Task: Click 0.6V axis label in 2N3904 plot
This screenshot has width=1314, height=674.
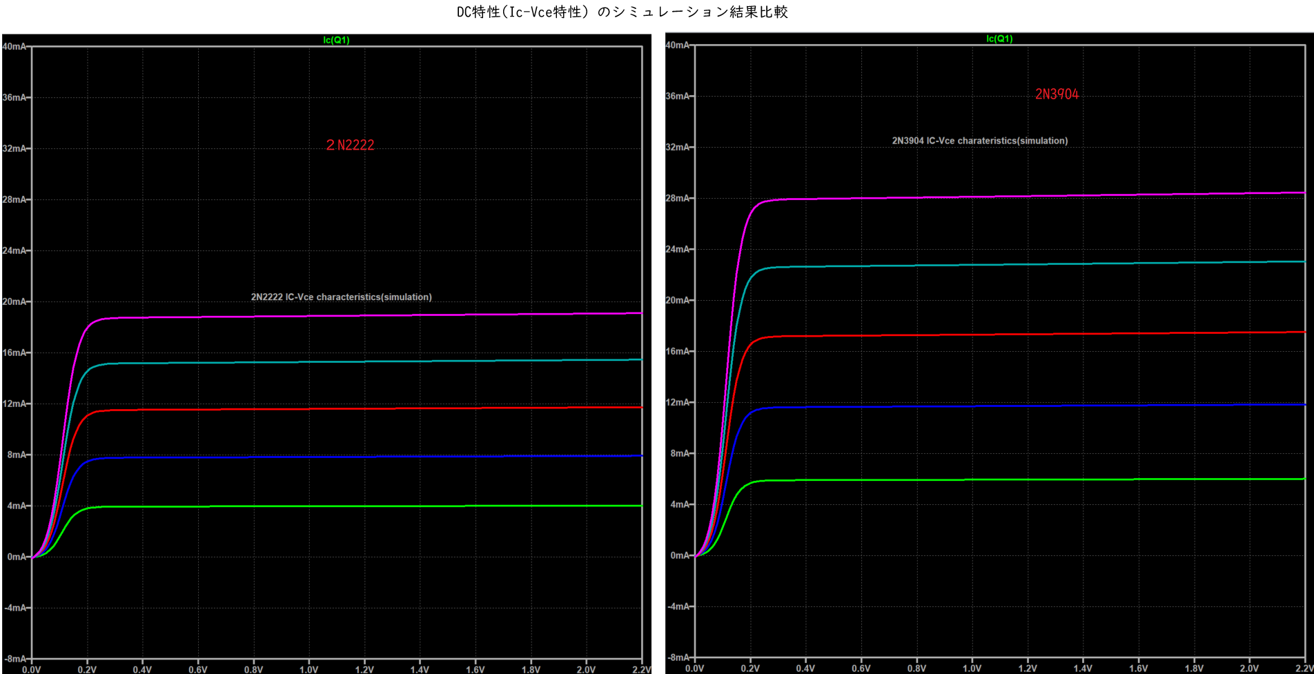Action: (861, 669)
